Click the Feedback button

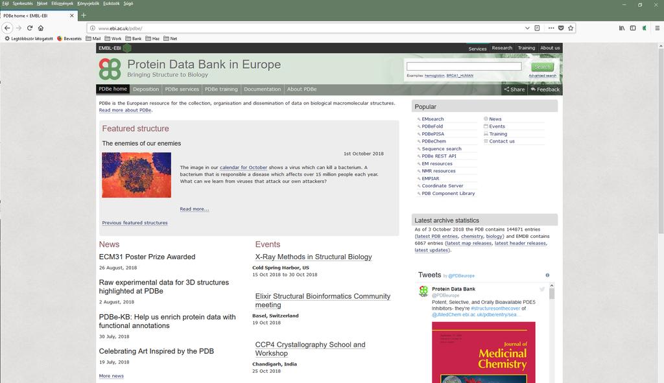545,89
